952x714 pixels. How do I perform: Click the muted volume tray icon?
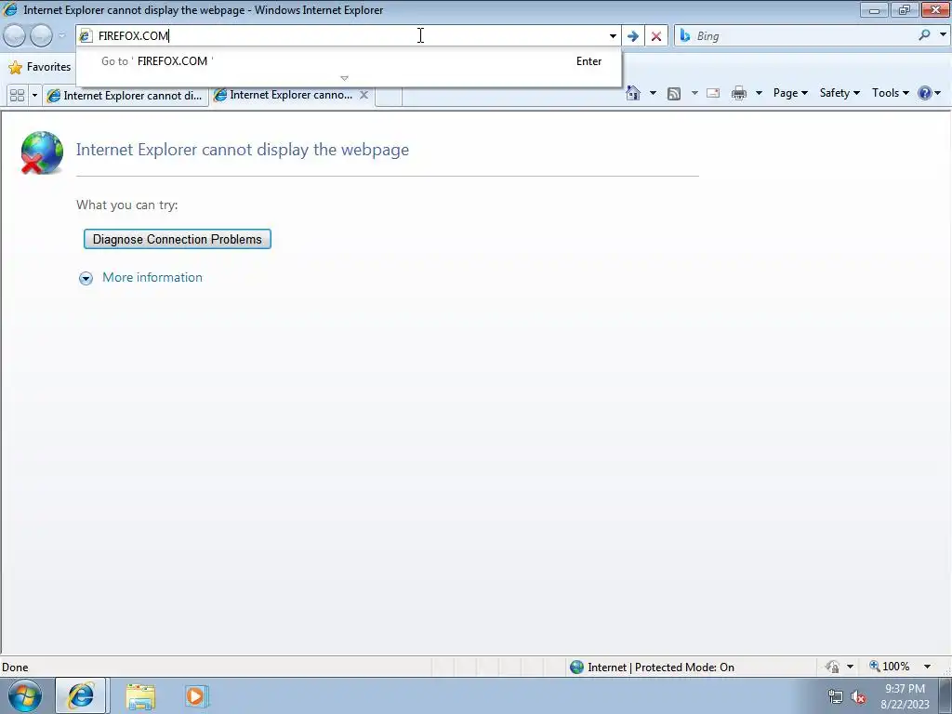point(858,697)
